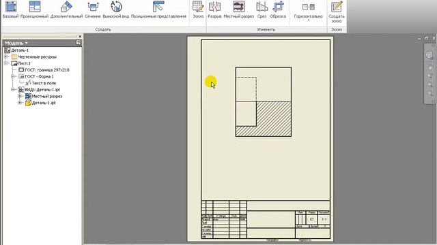Minimize the drawing document window

click(x=419, y=38)
